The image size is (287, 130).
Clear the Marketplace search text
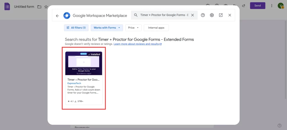192,15
